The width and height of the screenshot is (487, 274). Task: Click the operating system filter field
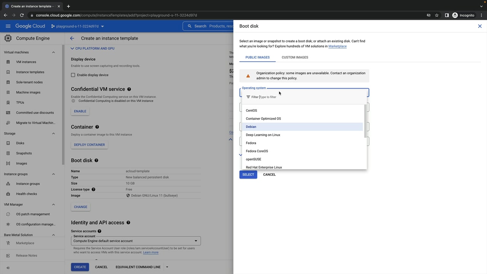pos(304,97)
